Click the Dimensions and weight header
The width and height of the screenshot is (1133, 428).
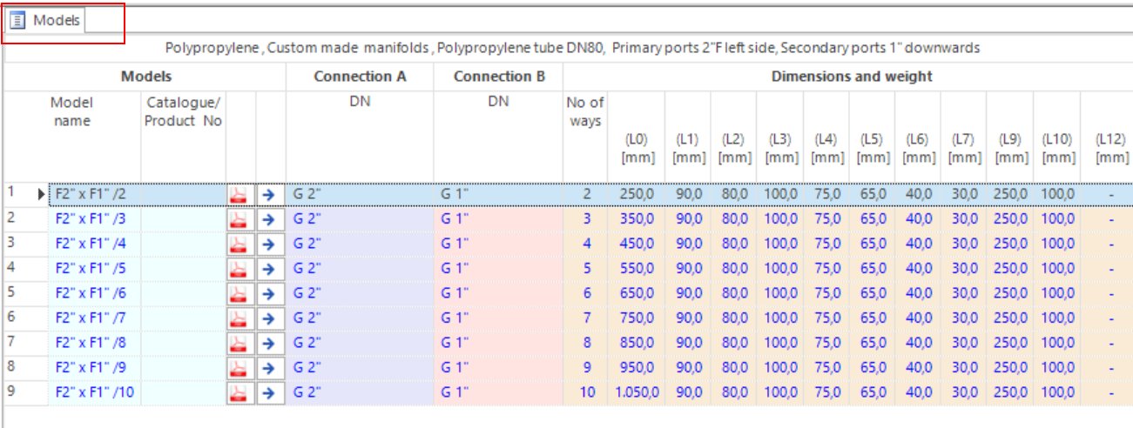(x=851, y=77)
